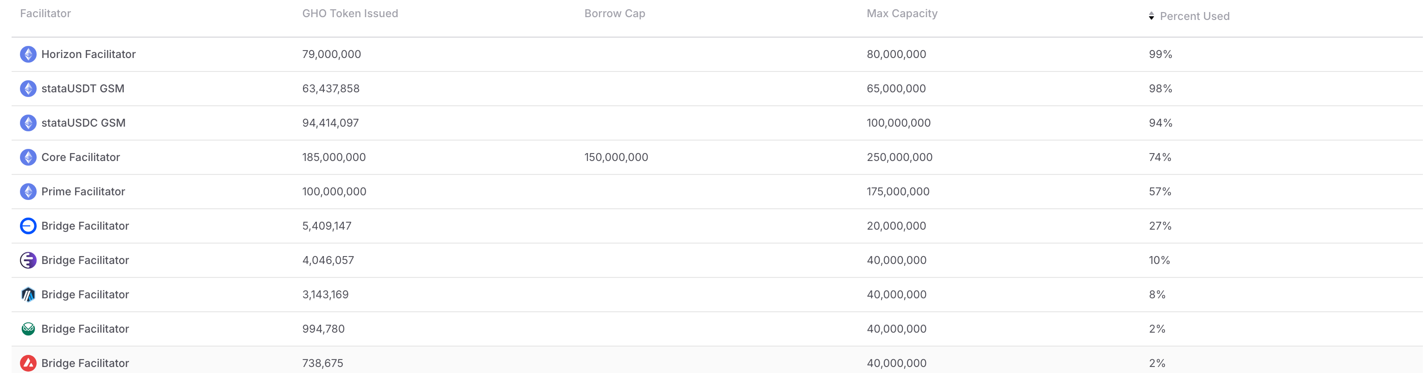Sort by Percent Used column header

tap(1195, 16)
